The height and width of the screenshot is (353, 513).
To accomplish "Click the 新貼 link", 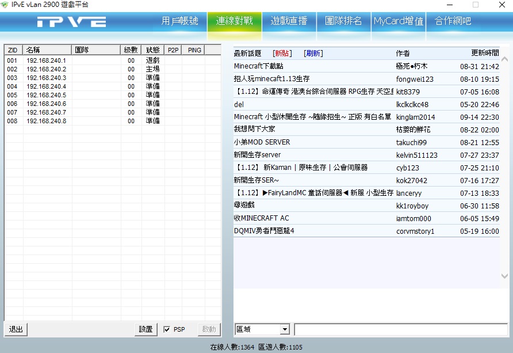I will point(282,54).
